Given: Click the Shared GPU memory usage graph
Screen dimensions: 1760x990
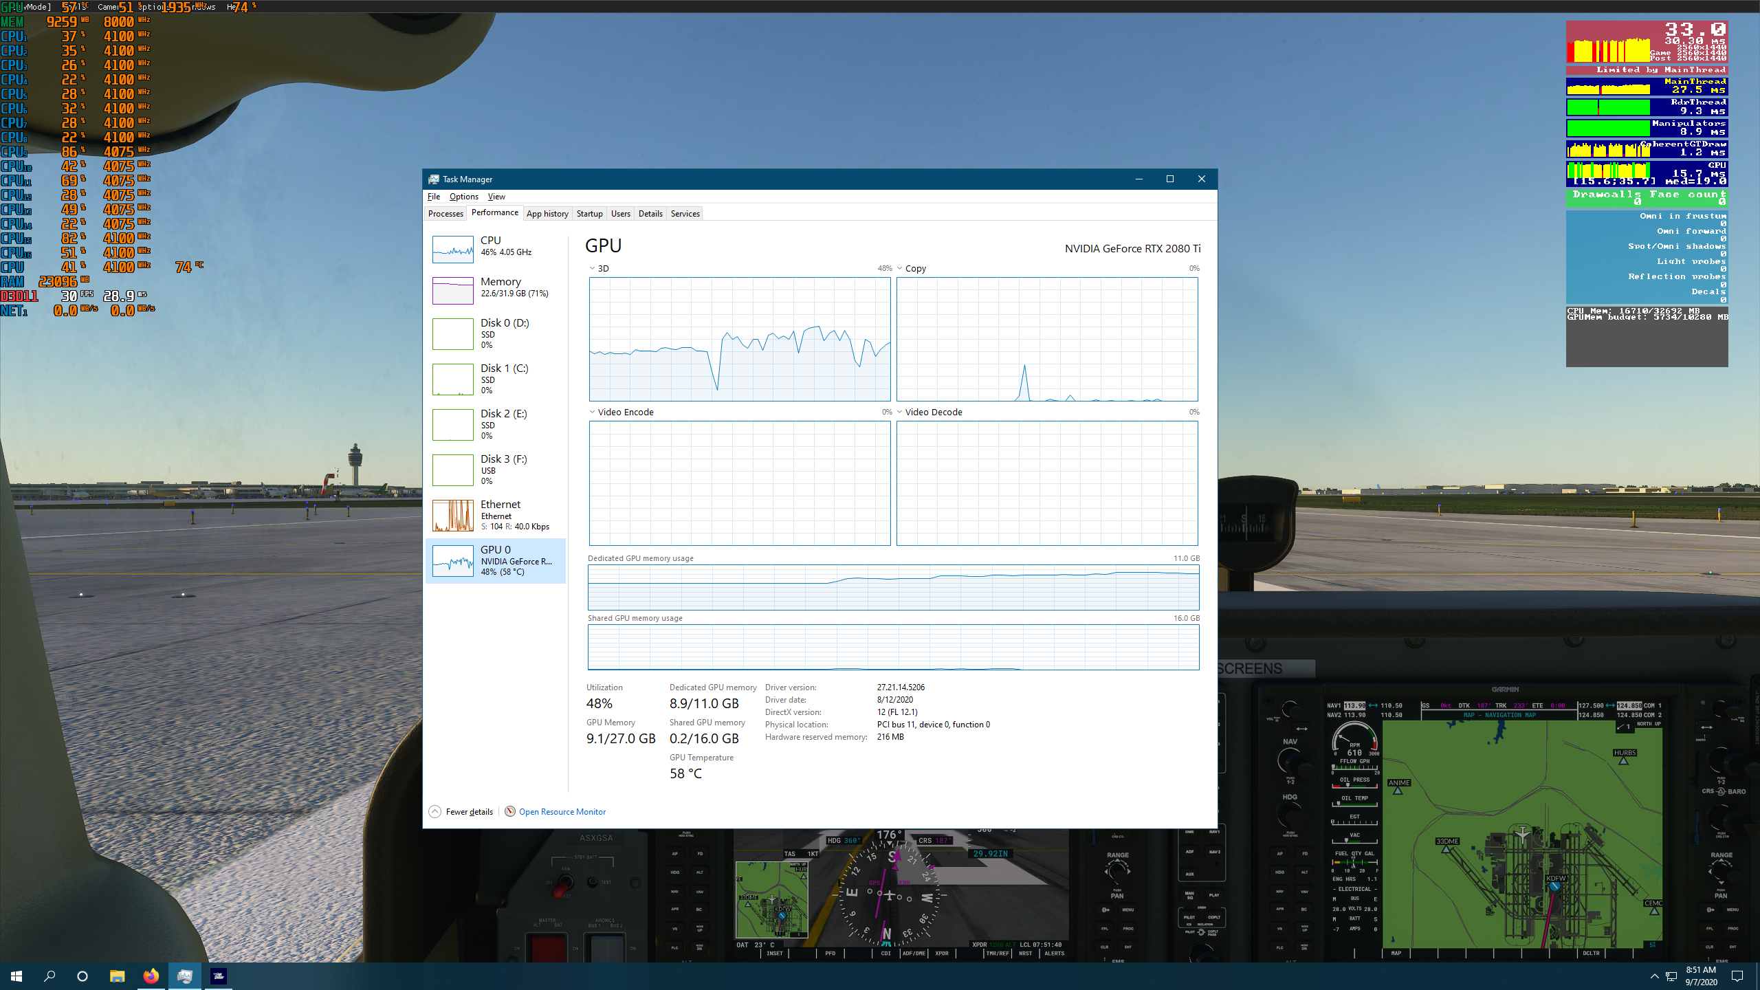Looking at the screenshot, I should (893, 648).
